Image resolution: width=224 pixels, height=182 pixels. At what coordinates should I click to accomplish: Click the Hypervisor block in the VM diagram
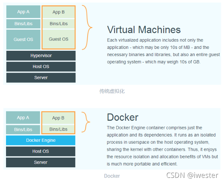pyautogui.click(x=41, y=56)
